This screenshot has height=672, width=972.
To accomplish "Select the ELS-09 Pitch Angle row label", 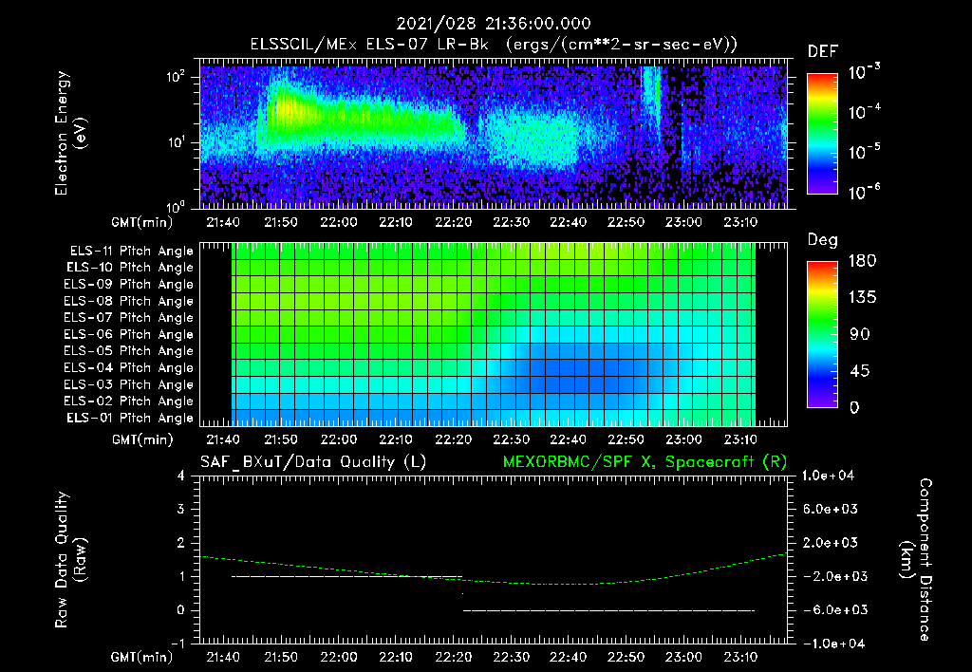I will 129,285.
